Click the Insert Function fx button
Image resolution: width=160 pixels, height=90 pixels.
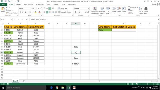click(x=27, y=19)
